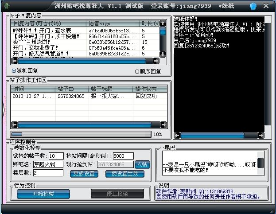Click the green app logo icon in title bar
Screen dimensions: 276x214
7,6
